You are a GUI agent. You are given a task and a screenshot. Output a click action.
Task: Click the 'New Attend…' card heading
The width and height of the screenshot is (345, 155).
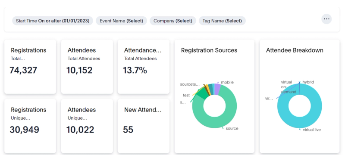(x=143, y=110)
